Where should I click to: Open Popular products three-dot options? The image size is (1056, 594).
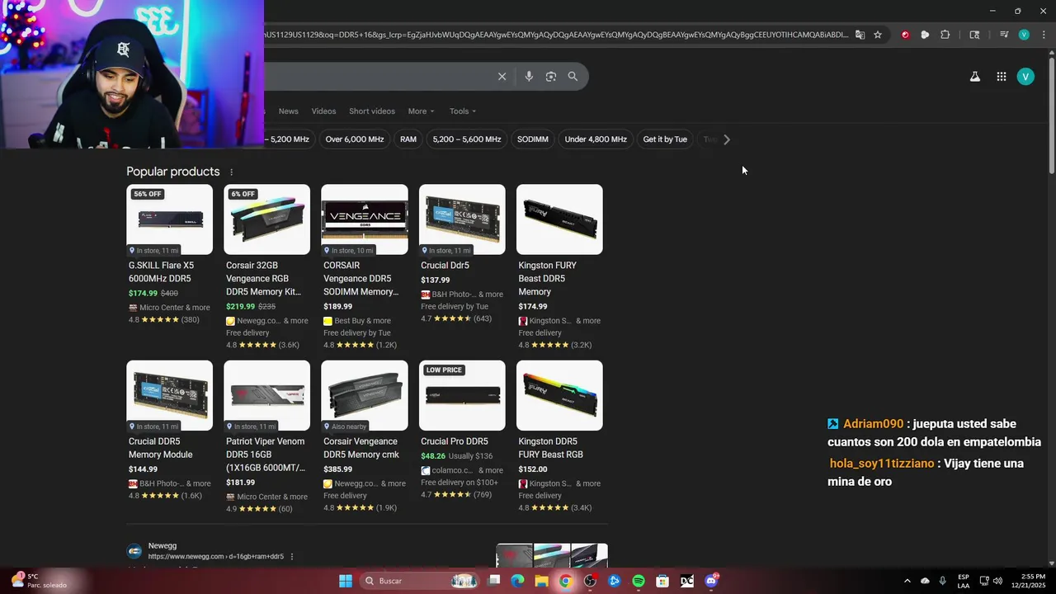point(232,172)
